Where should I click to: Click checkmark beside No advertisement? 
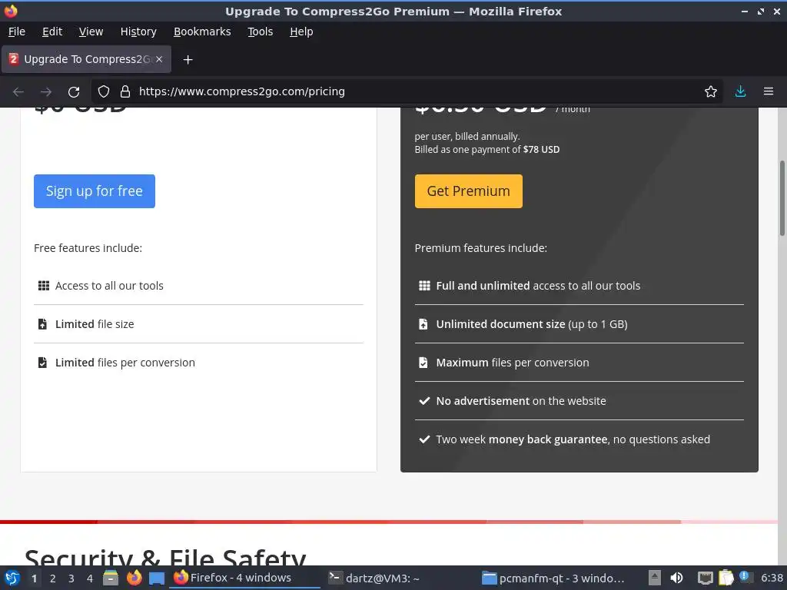[424, 401]
